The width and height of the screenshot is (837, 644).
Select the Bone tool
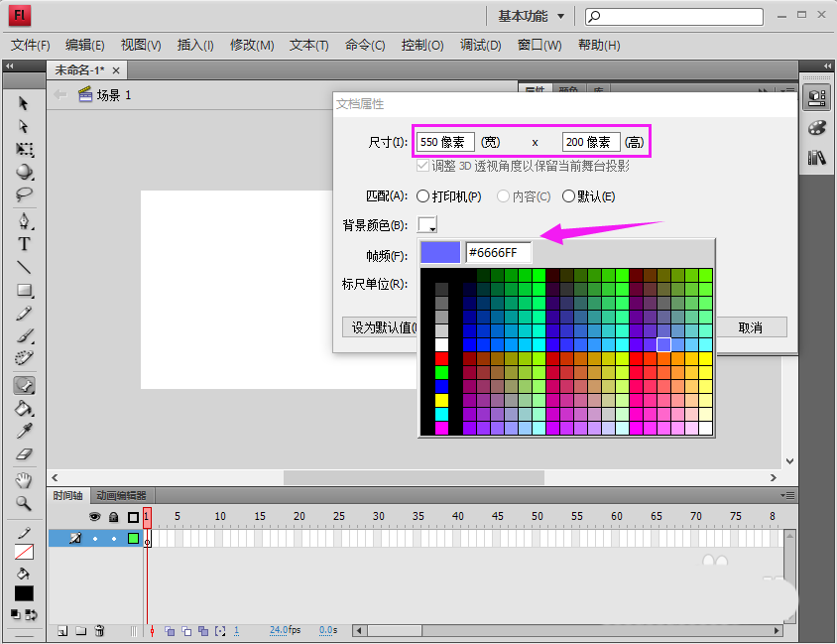pyautogui.click(x=24, y=385)
